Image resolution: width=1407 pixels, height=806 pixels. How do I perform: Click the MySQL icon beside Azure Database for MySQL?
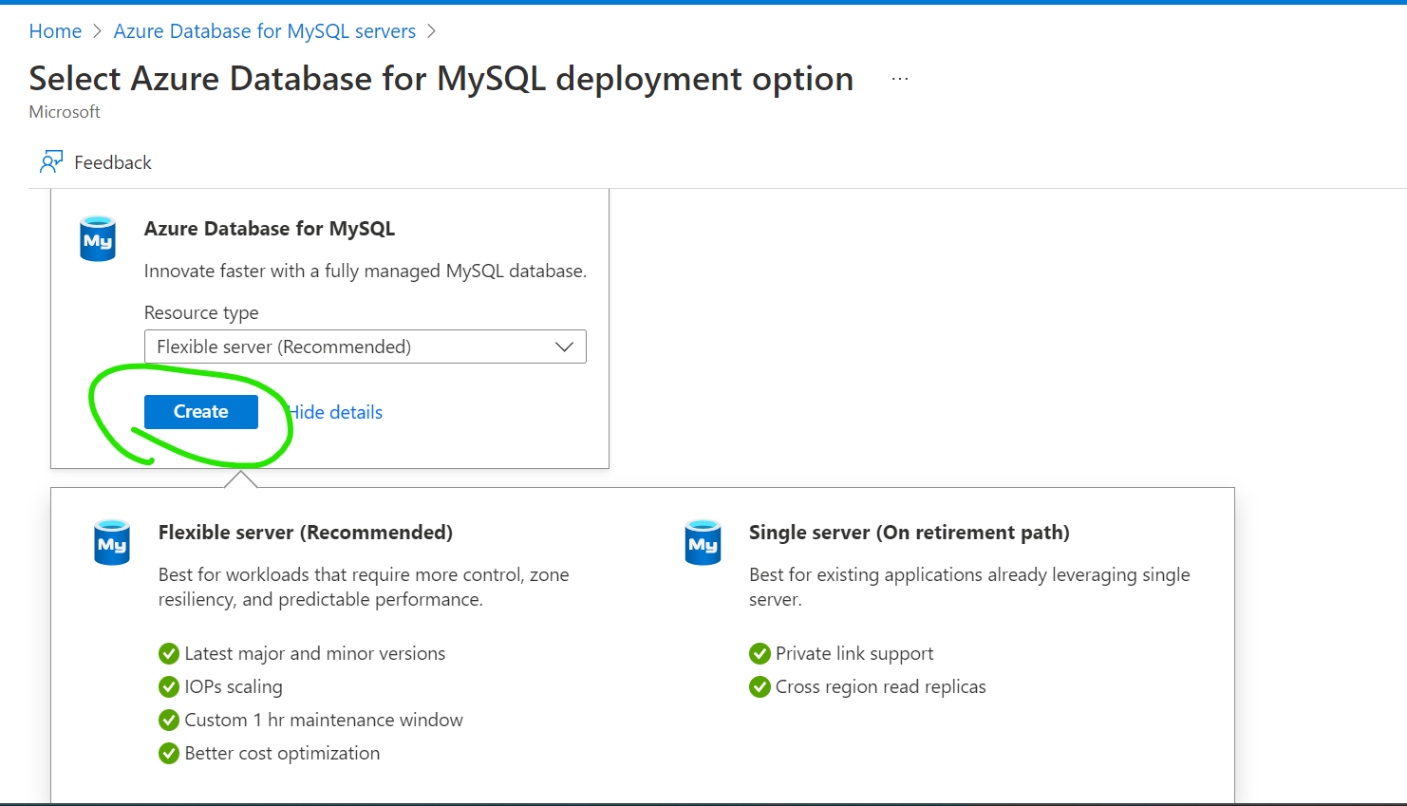(98, 238)
